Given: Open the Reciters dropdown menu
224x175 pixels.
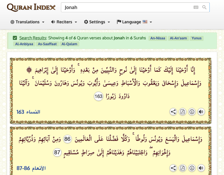Looking at the screenshot, I should 64,22.
